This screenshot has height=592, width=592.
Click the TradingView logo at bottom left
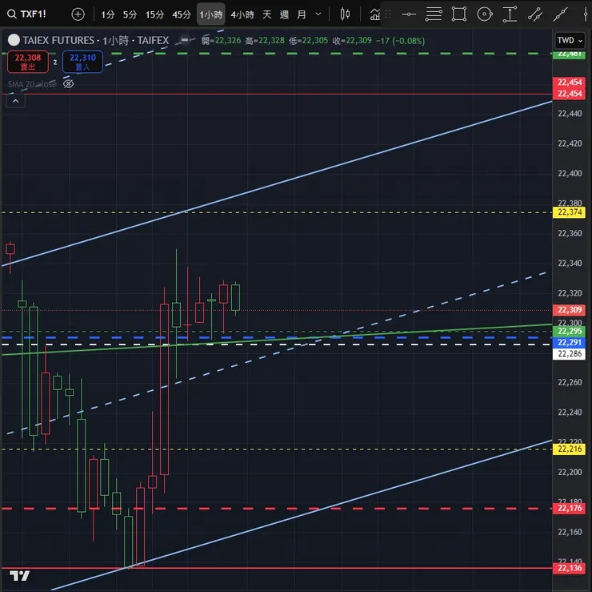pos(20,576)
